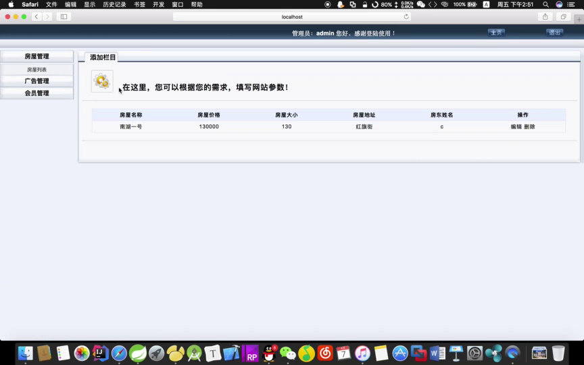Open Launchpad rocket icon in dock
584x365 pixels.
(156, 353)
